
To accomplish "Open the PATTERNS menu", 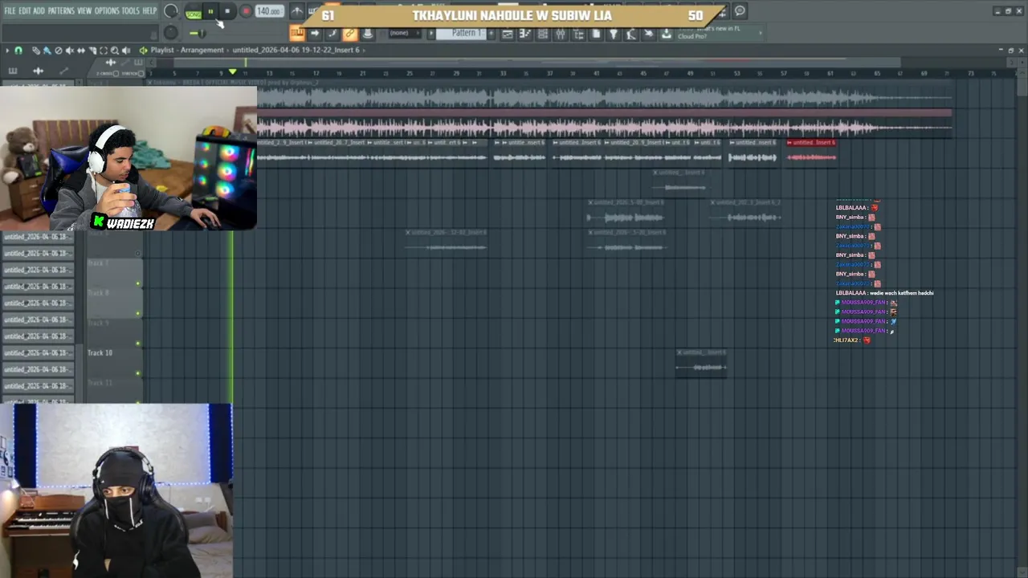I will tap(61, 11).
